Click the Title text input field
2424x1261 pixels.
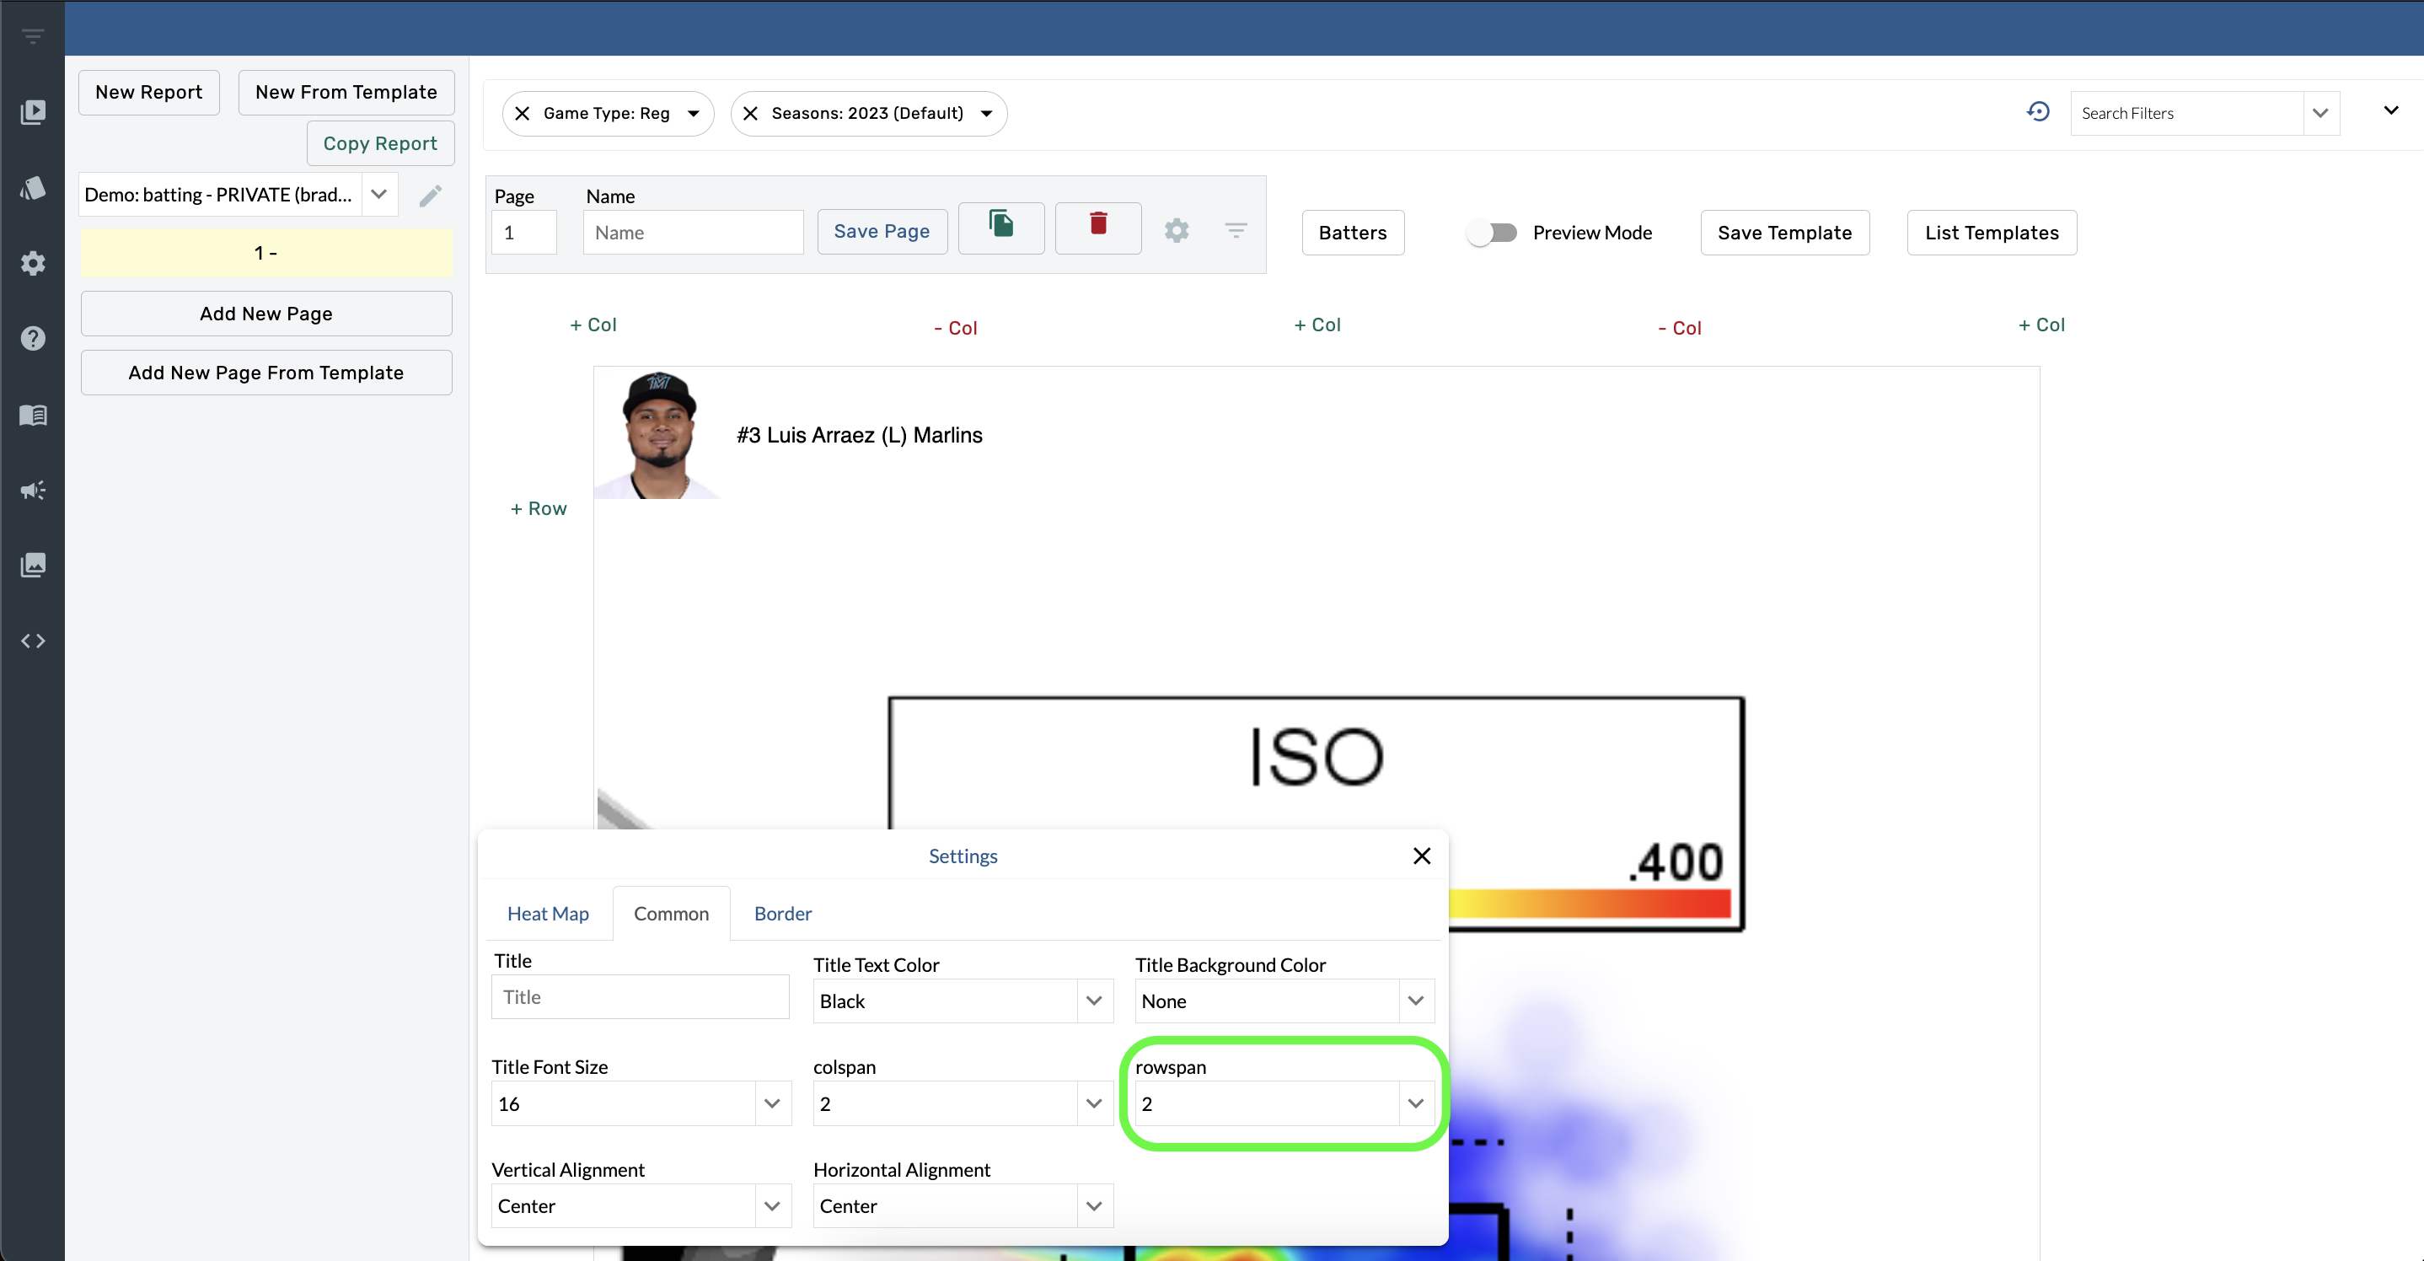pyautogui.click(x=640, y=996)
